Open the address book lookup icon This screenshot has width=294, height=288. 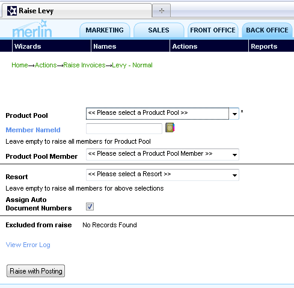[170, 127]
